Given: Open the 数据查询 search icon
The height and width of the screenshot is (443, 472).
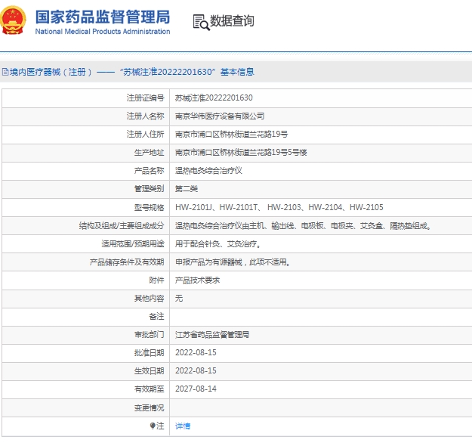Looking at the screenshot, I should [201, 22].
